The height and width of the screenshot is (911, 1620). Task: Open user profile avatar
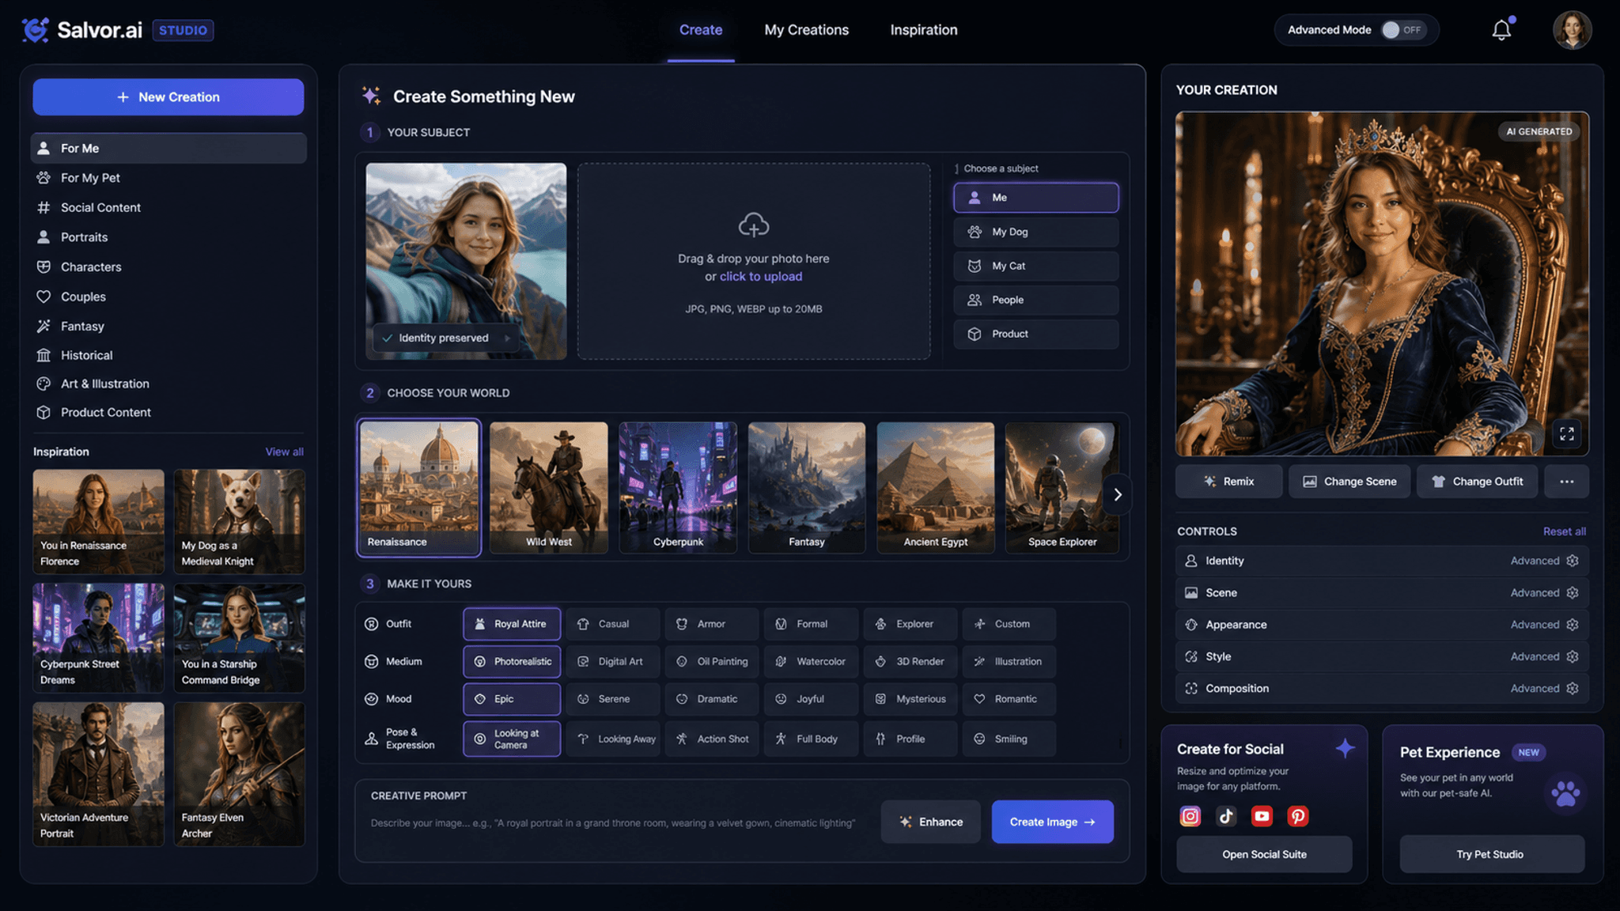[1572, 30]
